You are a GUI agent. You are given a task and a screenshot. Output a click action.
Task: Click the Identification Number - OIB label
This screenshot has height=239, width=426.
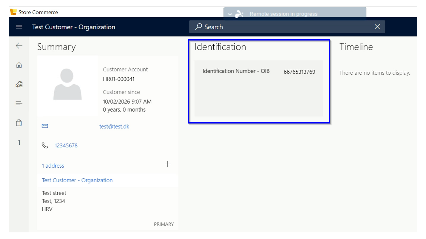[236, 71]
